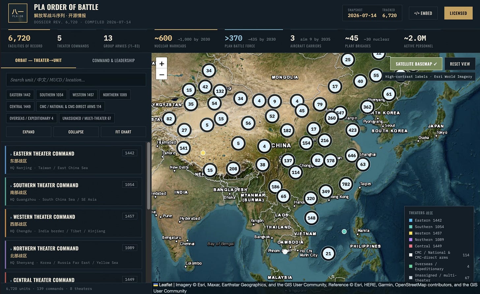Expand the Central Theater Command row

[74, 278]
